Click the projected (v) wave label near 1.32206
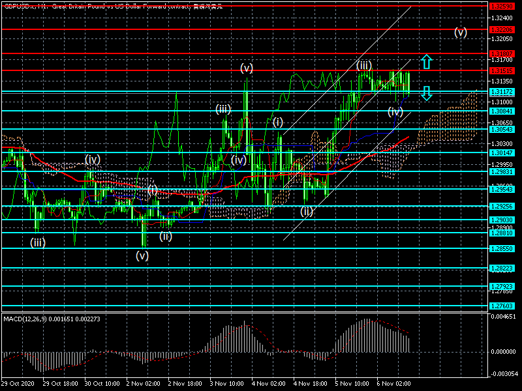Viewport: 522px width, 391px height. pos(461,32)
